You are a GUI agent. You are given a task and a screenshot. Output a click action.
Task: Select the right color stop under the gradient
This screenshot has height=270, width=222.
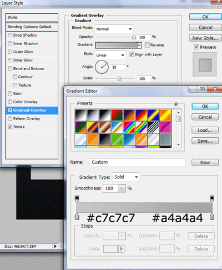(212, 216)
